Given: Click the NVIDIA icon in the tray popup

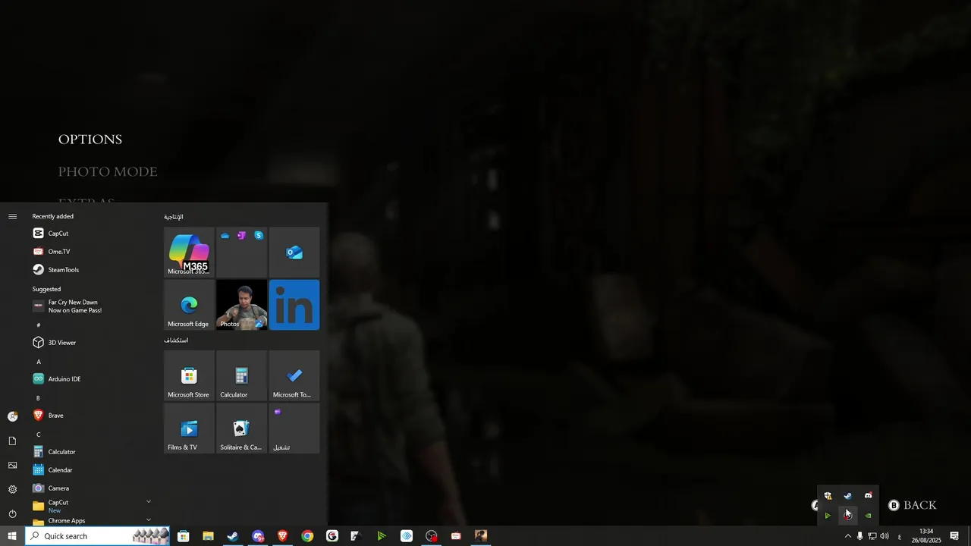Looking at the screenshot, I should coord(869,516).
